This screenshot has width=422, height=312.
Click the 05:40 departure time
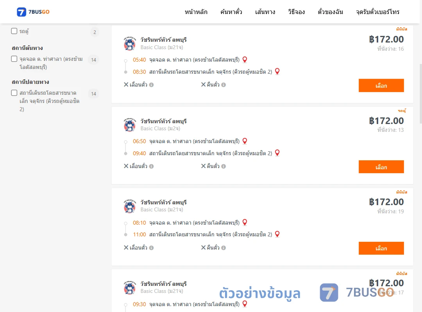[139, 60]
